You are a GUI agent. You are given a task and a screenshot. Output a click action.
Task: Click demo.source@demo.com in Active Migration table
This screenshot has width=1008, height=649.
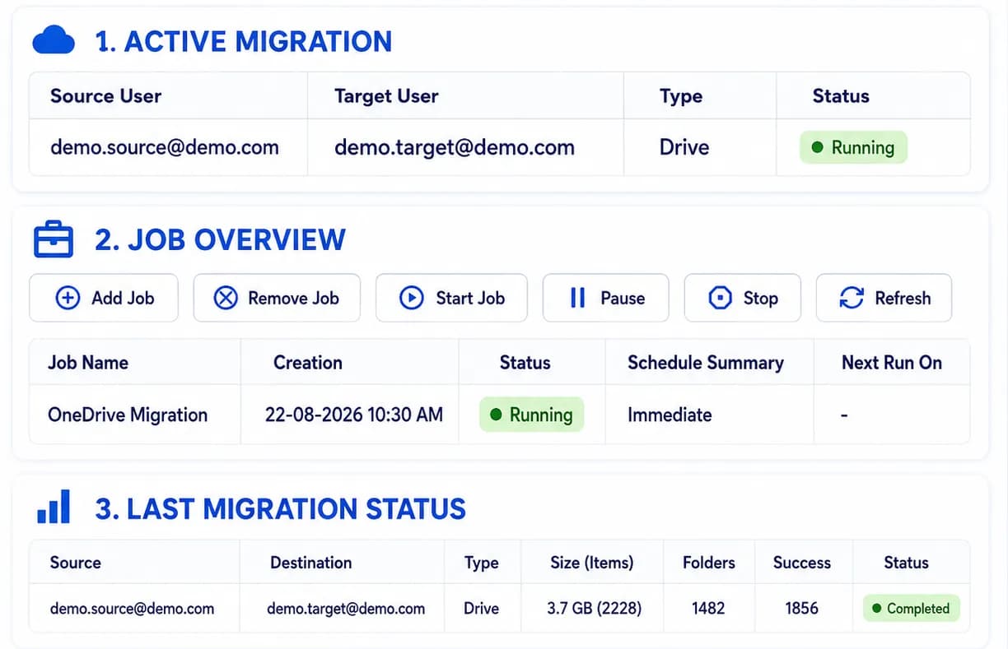pyautogui.click(x=165, y=147)
